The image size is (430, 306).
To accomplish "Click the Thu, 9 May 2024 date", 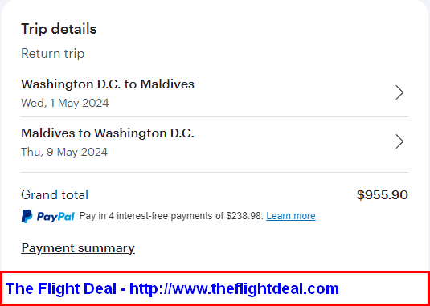I will click(x=64, y=152).
